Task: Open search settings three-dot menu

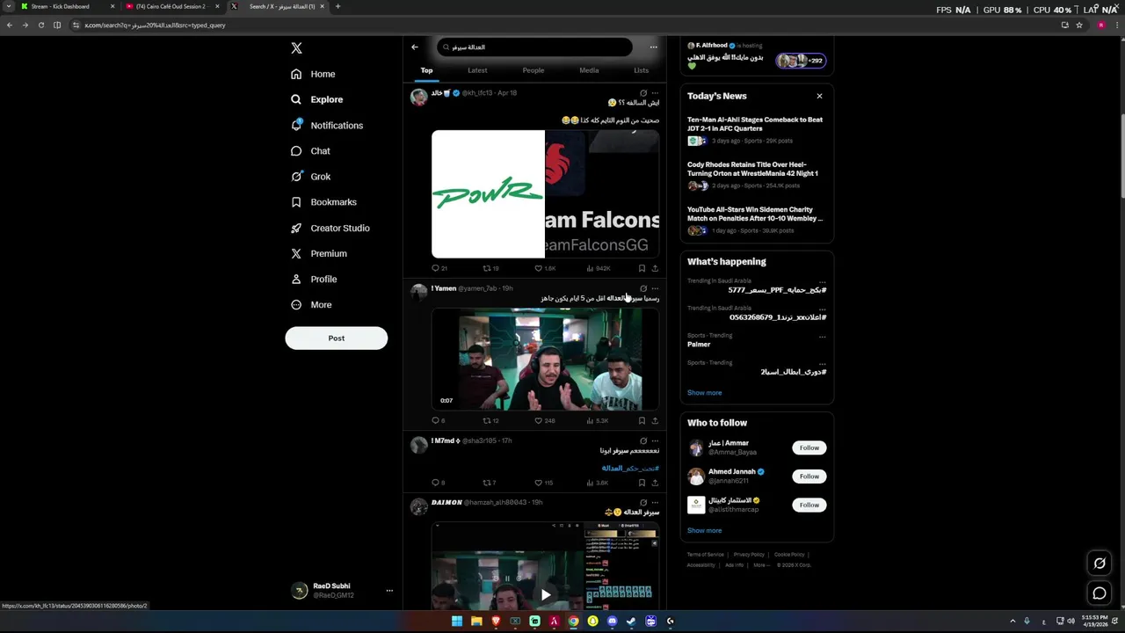Action: pos(653,47)
